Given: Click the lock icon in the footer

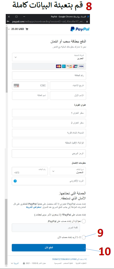Looking at the screenshot, I should (24, 263).
